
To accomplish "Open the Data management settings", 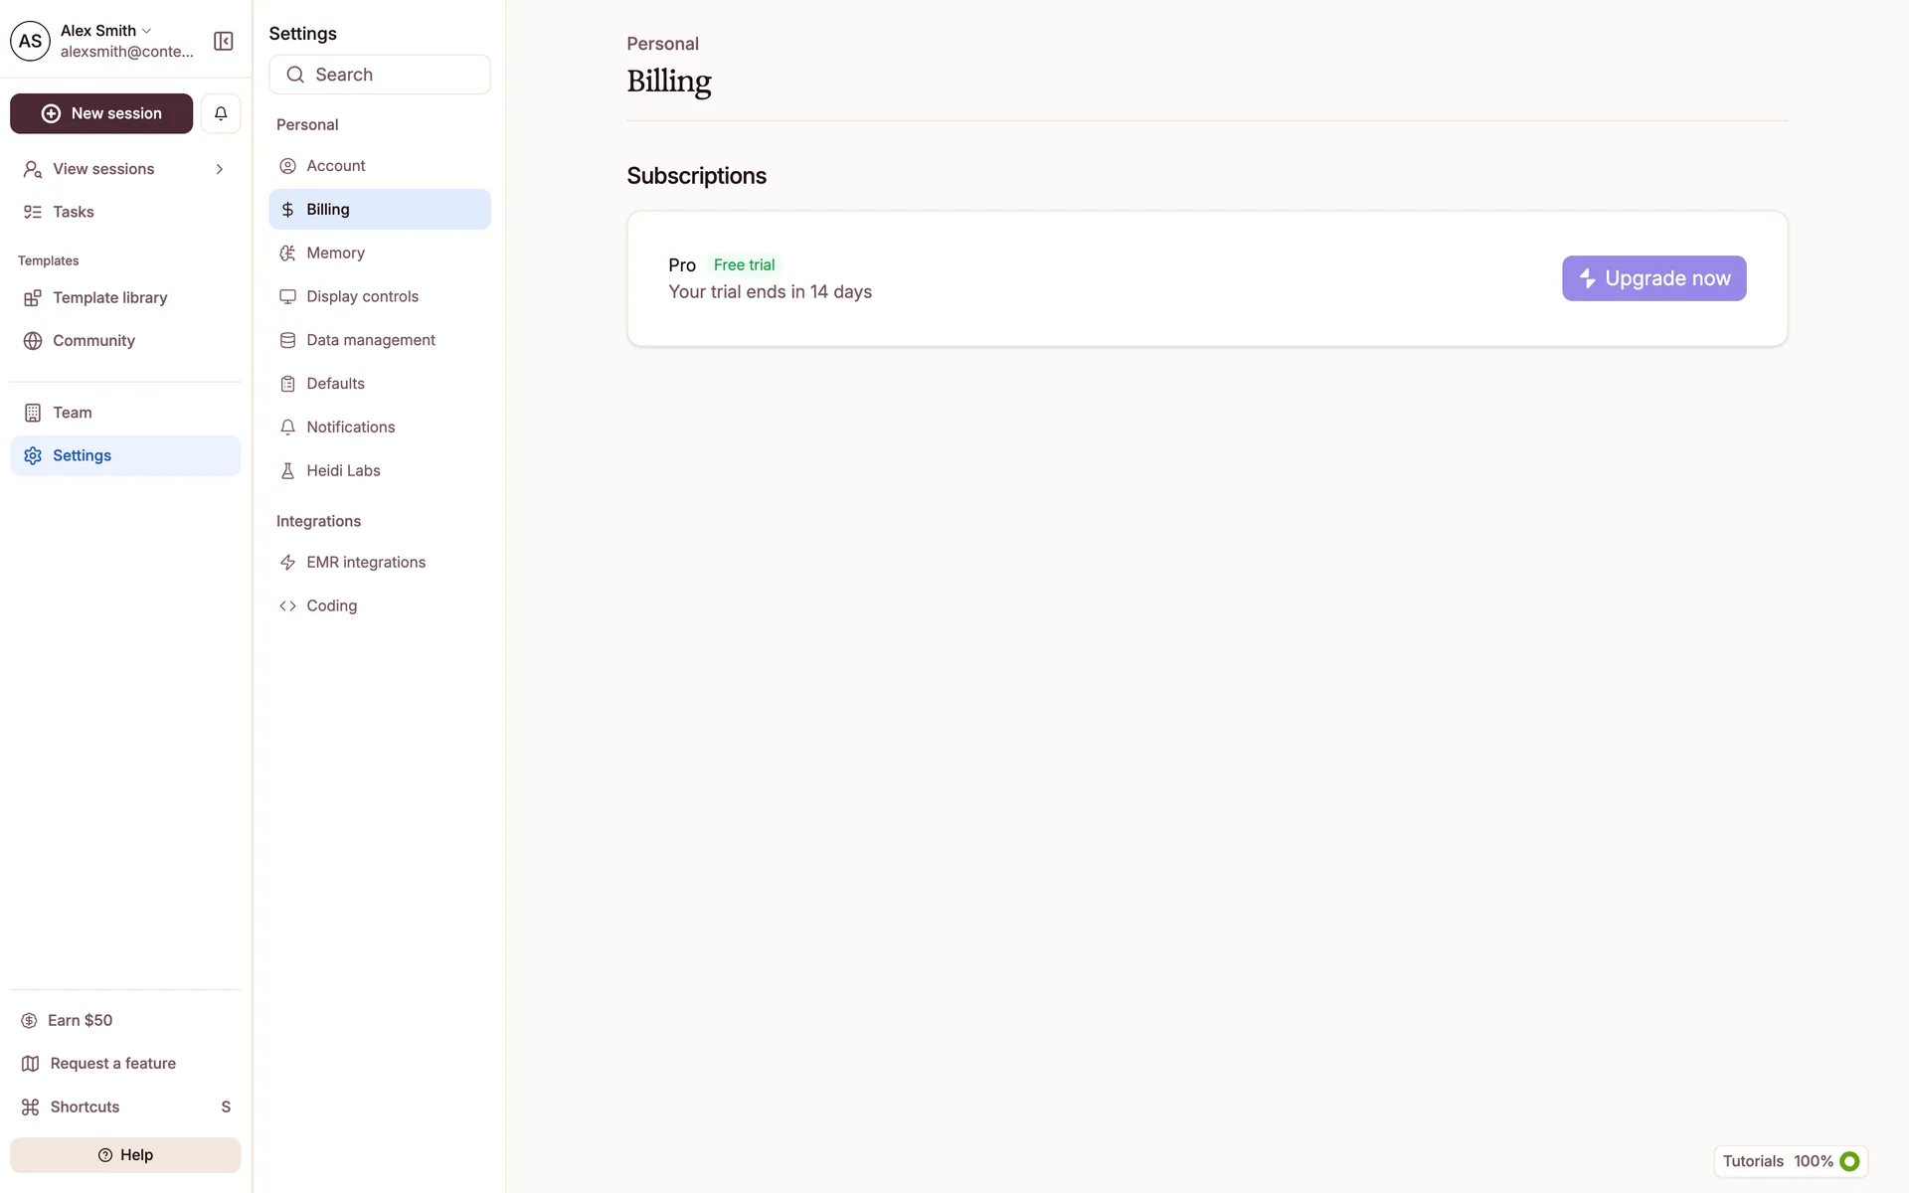I will (370, 340).
